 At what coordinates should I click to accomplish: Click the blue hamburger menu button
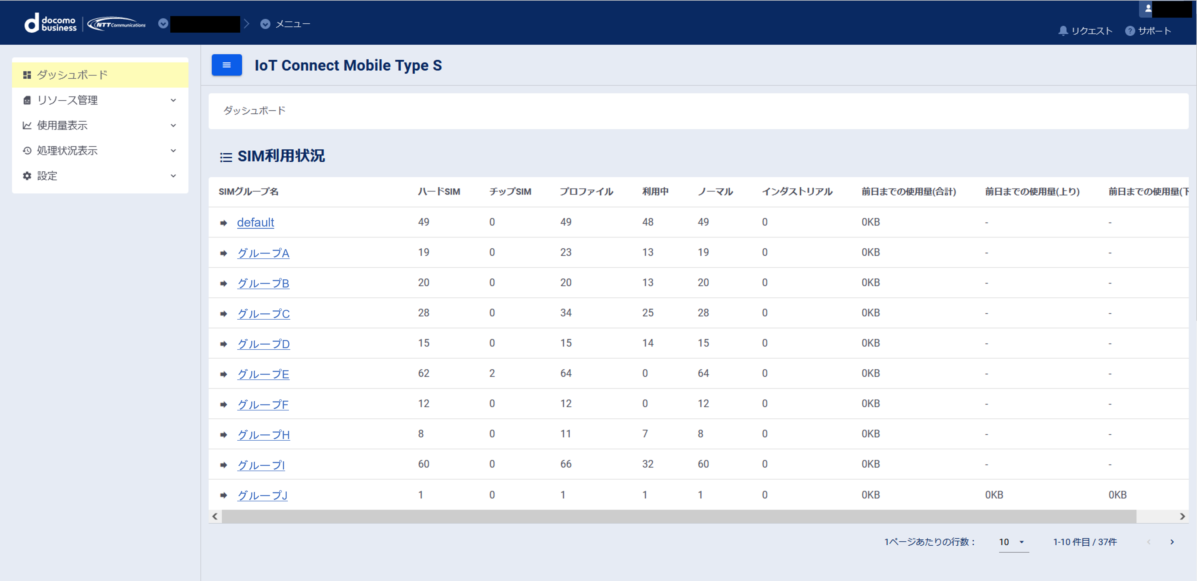click(x=226, y=65)
